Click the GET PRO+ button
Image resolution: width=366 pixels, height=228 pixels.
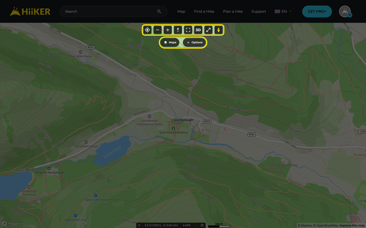(317, 11)
